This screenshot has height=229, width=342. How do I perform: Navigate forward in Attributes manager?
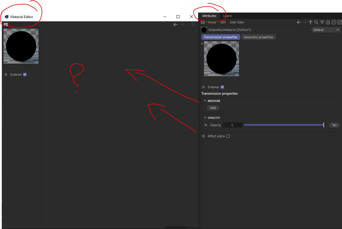[x=305, y=22]
